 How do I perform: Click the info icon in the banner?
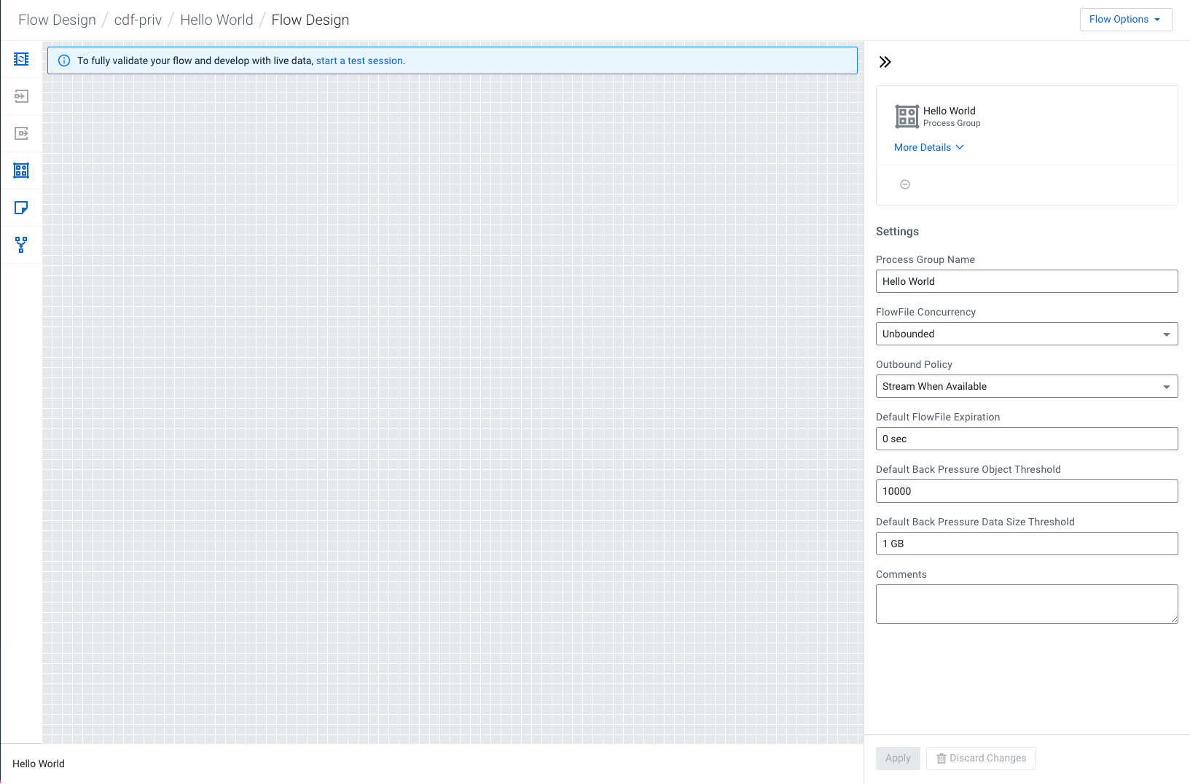point(64,60)
